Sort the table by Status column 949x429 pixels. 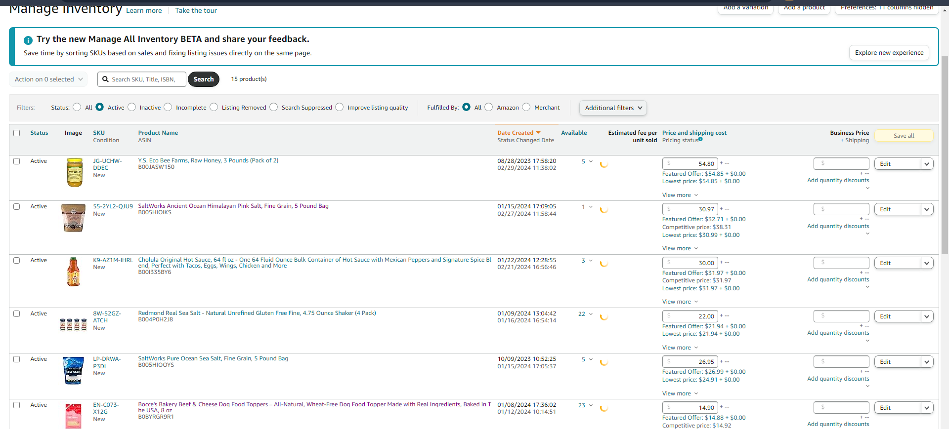coord(39,133)
